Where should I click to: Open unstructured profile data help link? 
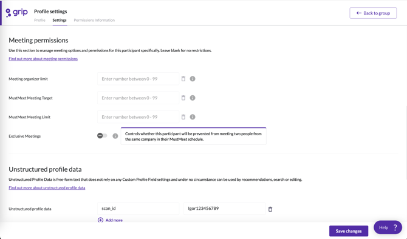pos(47,187)
